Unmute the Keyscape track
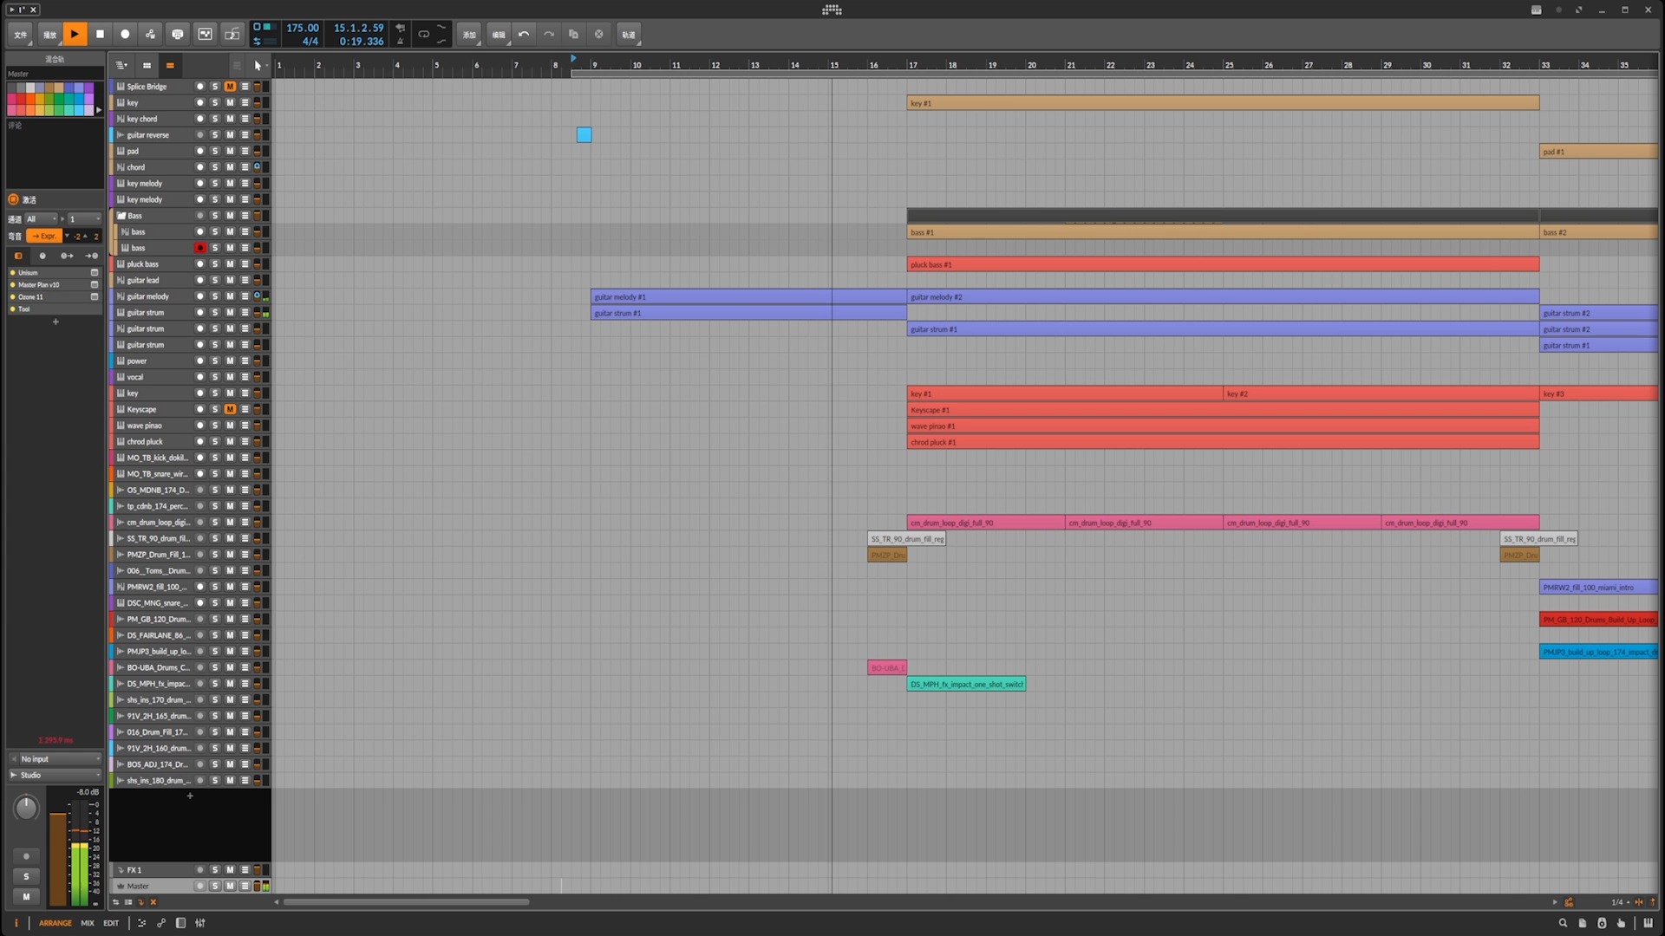The width and height of the screenshot is (1665, 936). tap(230, 409)
